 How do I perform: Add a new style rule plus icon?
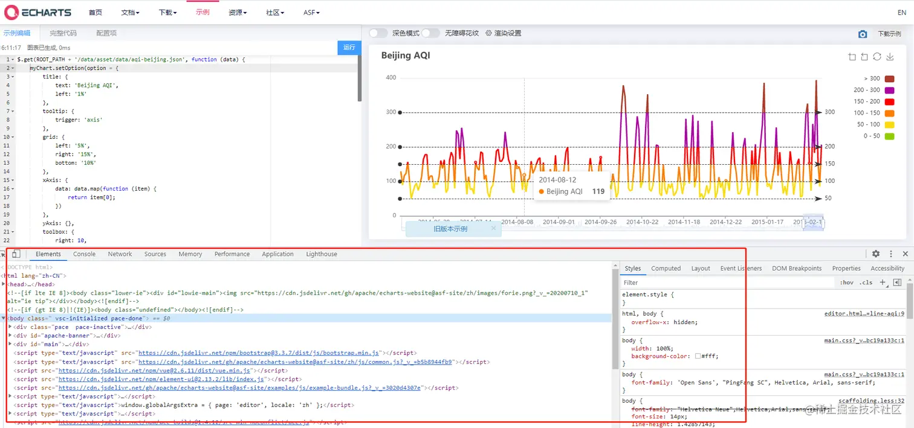click(883, 283)
